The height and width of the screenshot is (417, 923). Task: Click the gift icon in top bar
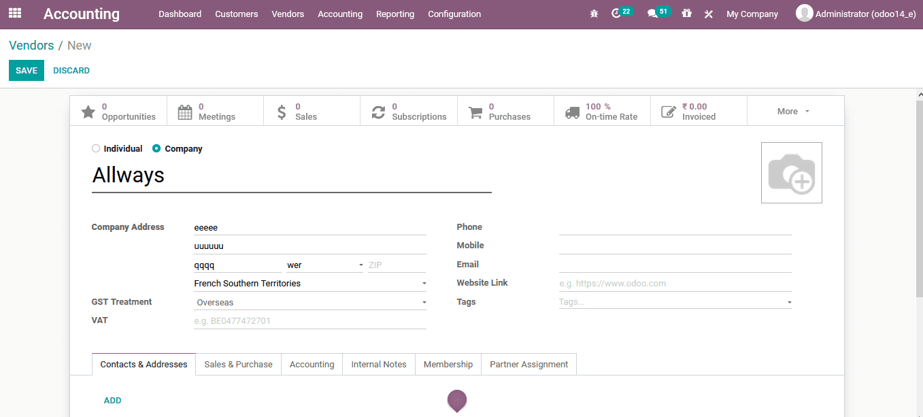point(686,13)
